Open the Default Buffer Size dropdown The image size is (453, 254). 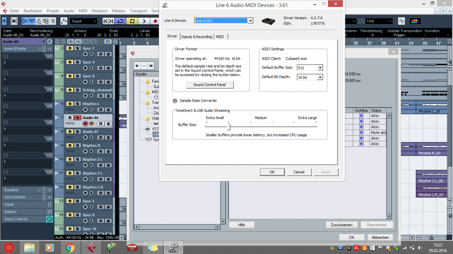(x=320, y=67)
